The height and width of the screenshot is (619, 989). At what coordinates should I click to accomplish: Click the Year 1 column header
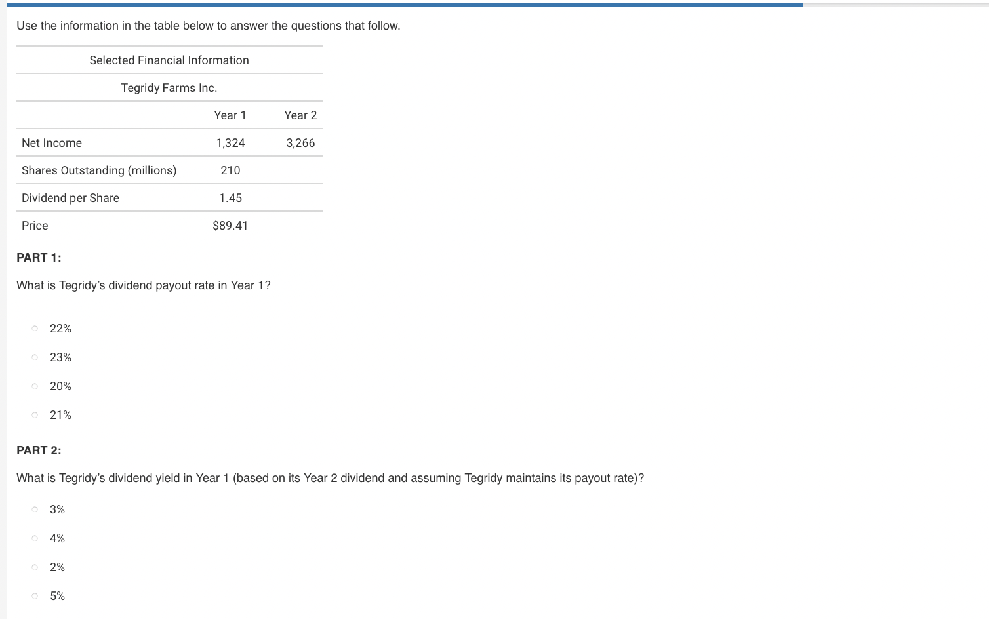pos(230,115)
